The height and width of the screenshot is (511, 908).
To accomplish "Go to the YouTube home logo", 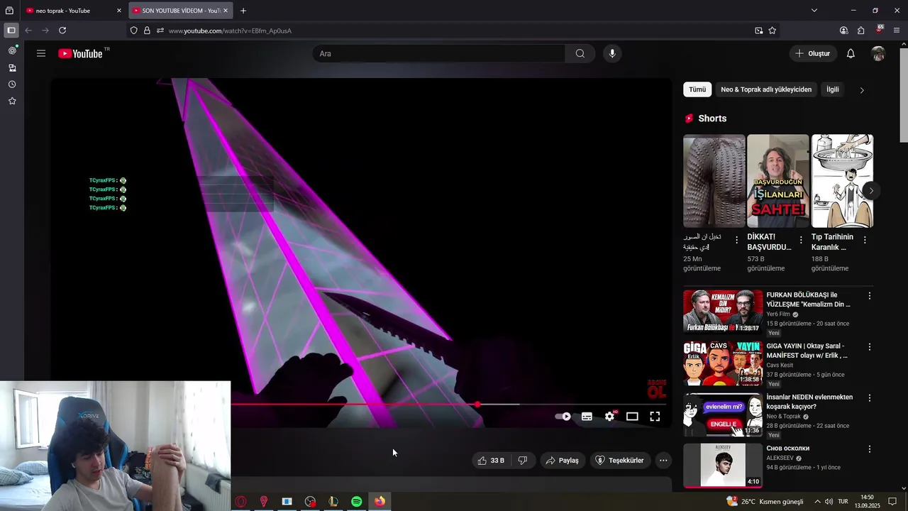I will pos(80,53).
